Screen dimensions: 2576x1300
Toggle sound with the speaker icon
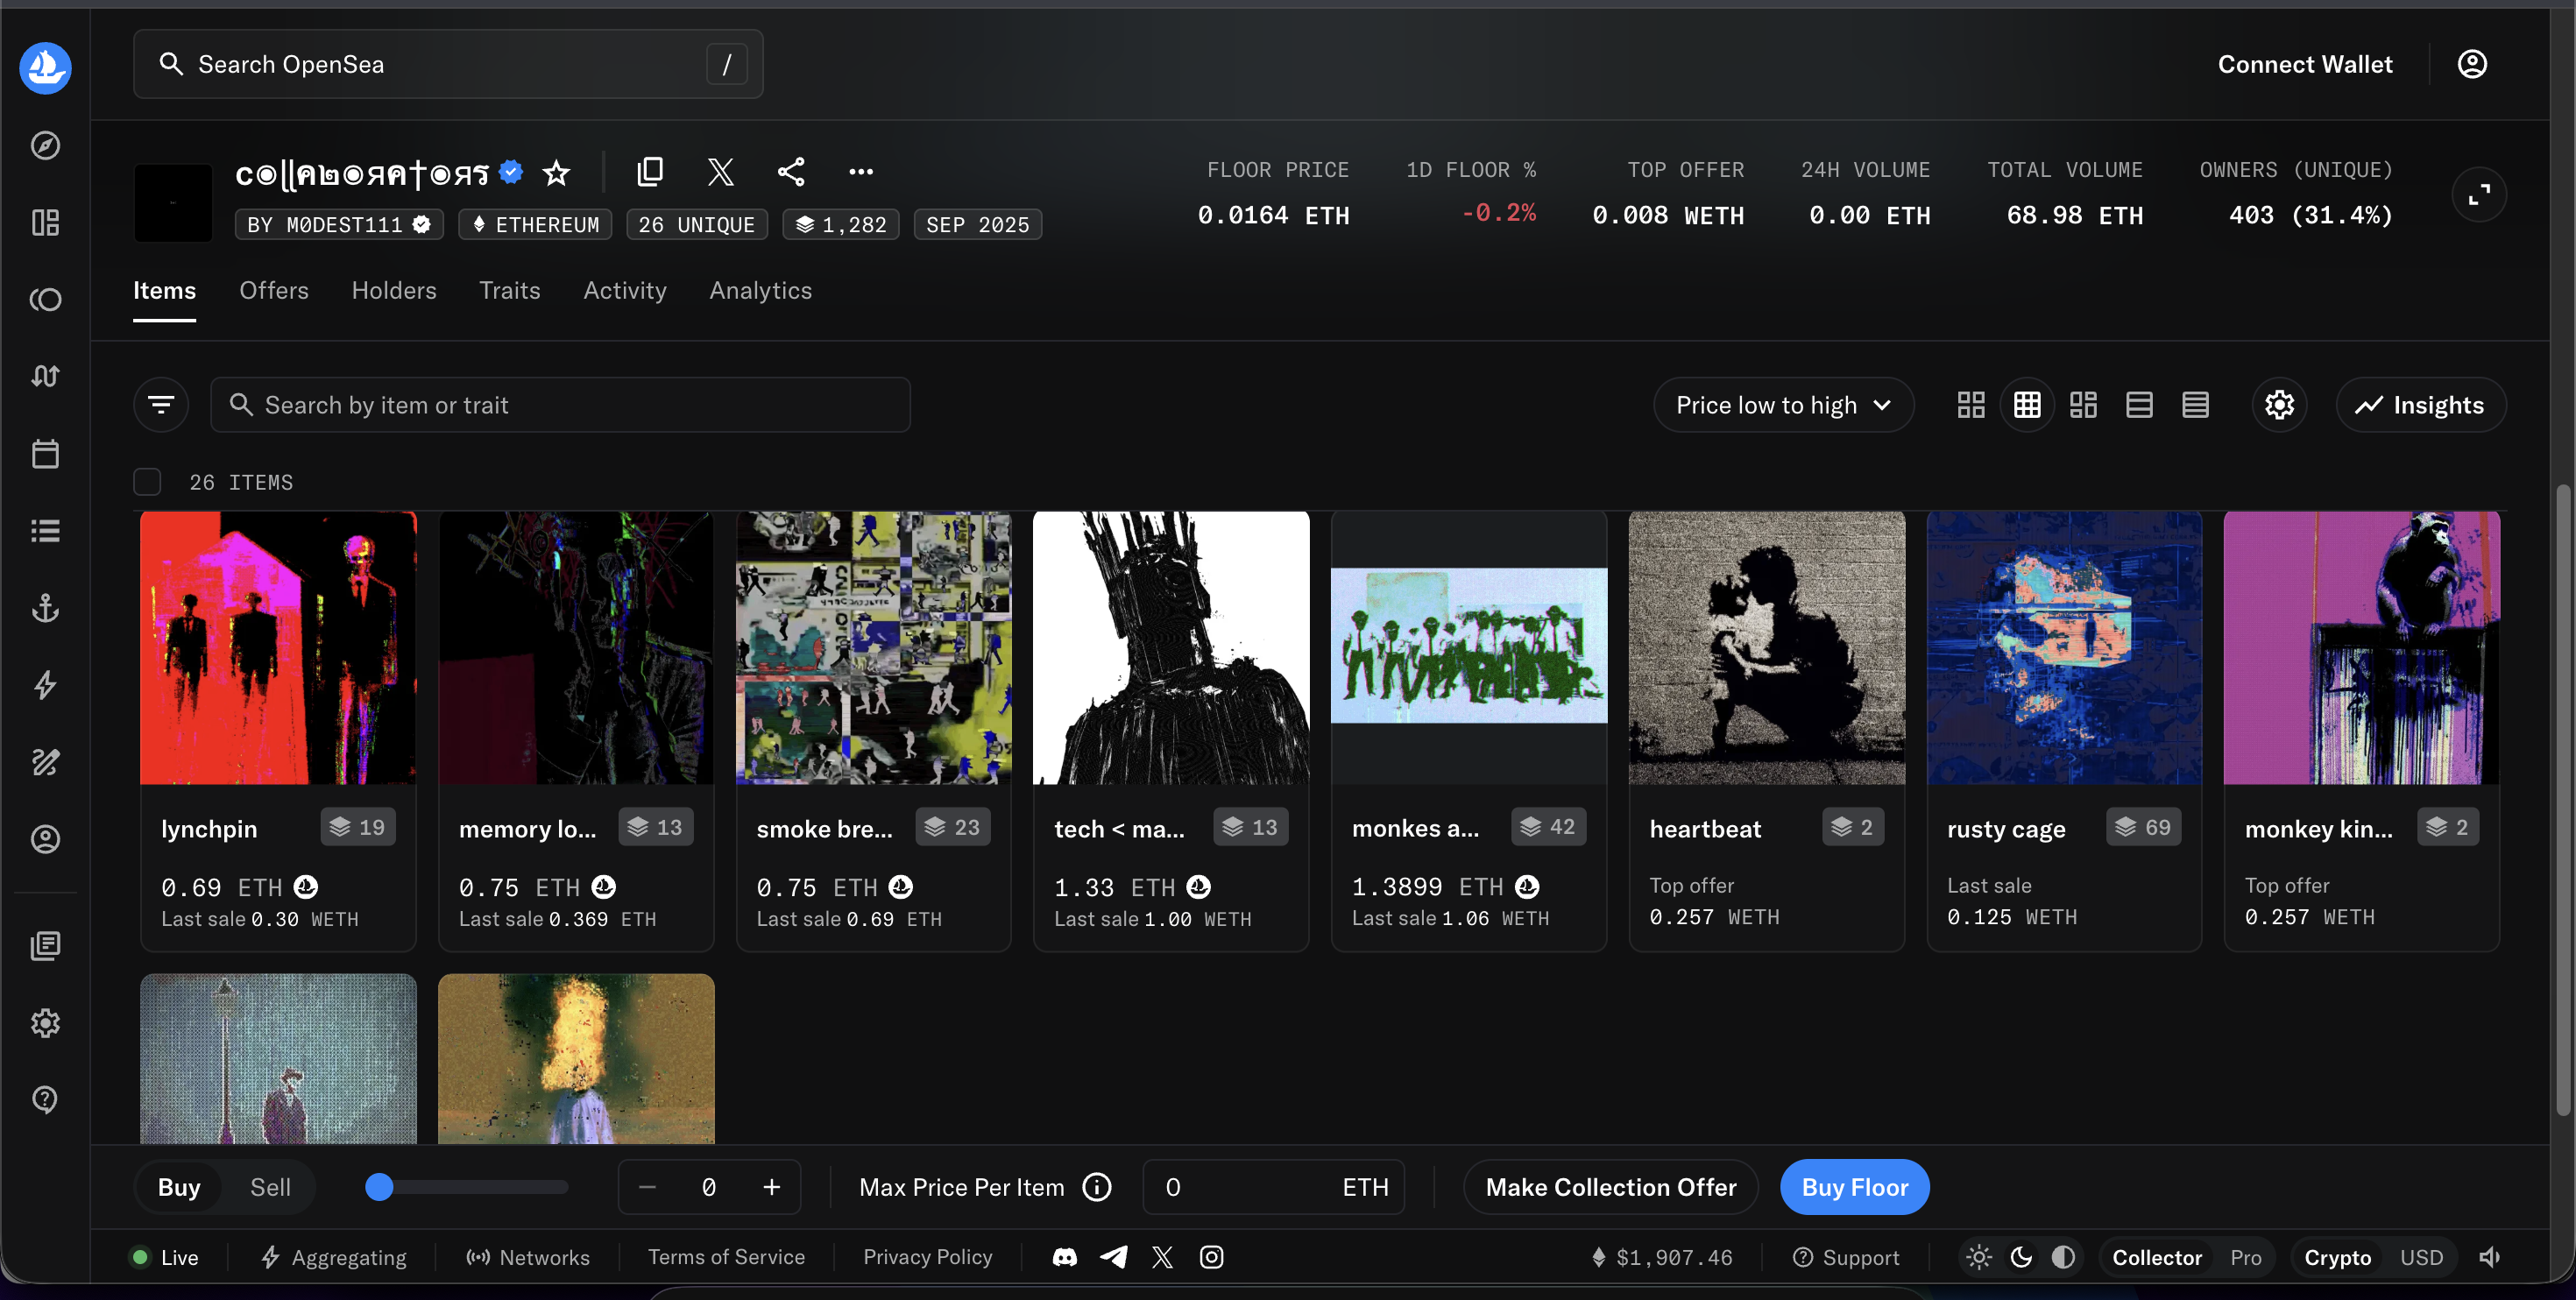tap(2489, 1257)
